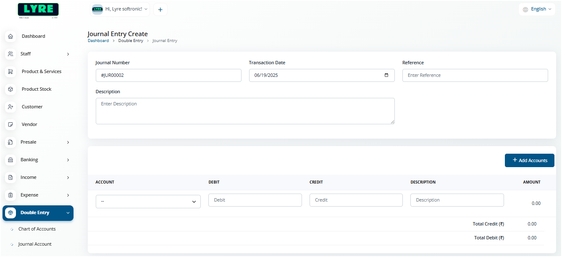Open the English language dropdown

point(536,8)
